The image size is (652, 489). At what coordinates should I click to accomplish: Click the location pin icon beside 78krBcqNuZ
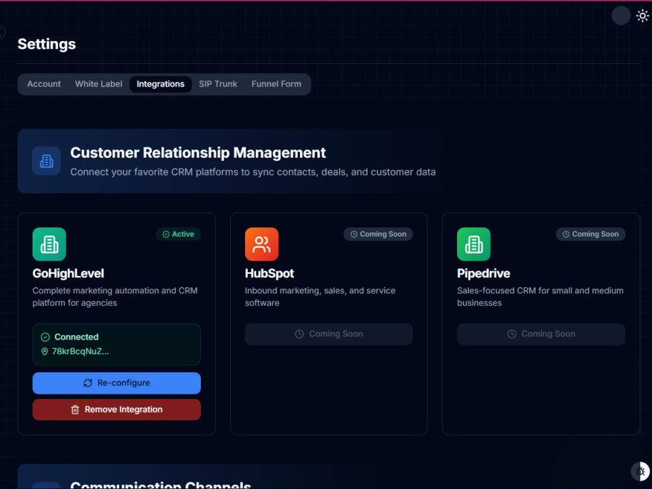(44, 352)
